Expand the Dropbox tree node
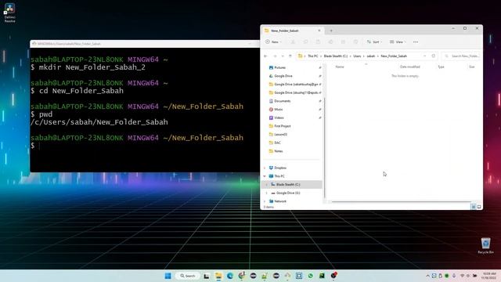 (265, 168)
